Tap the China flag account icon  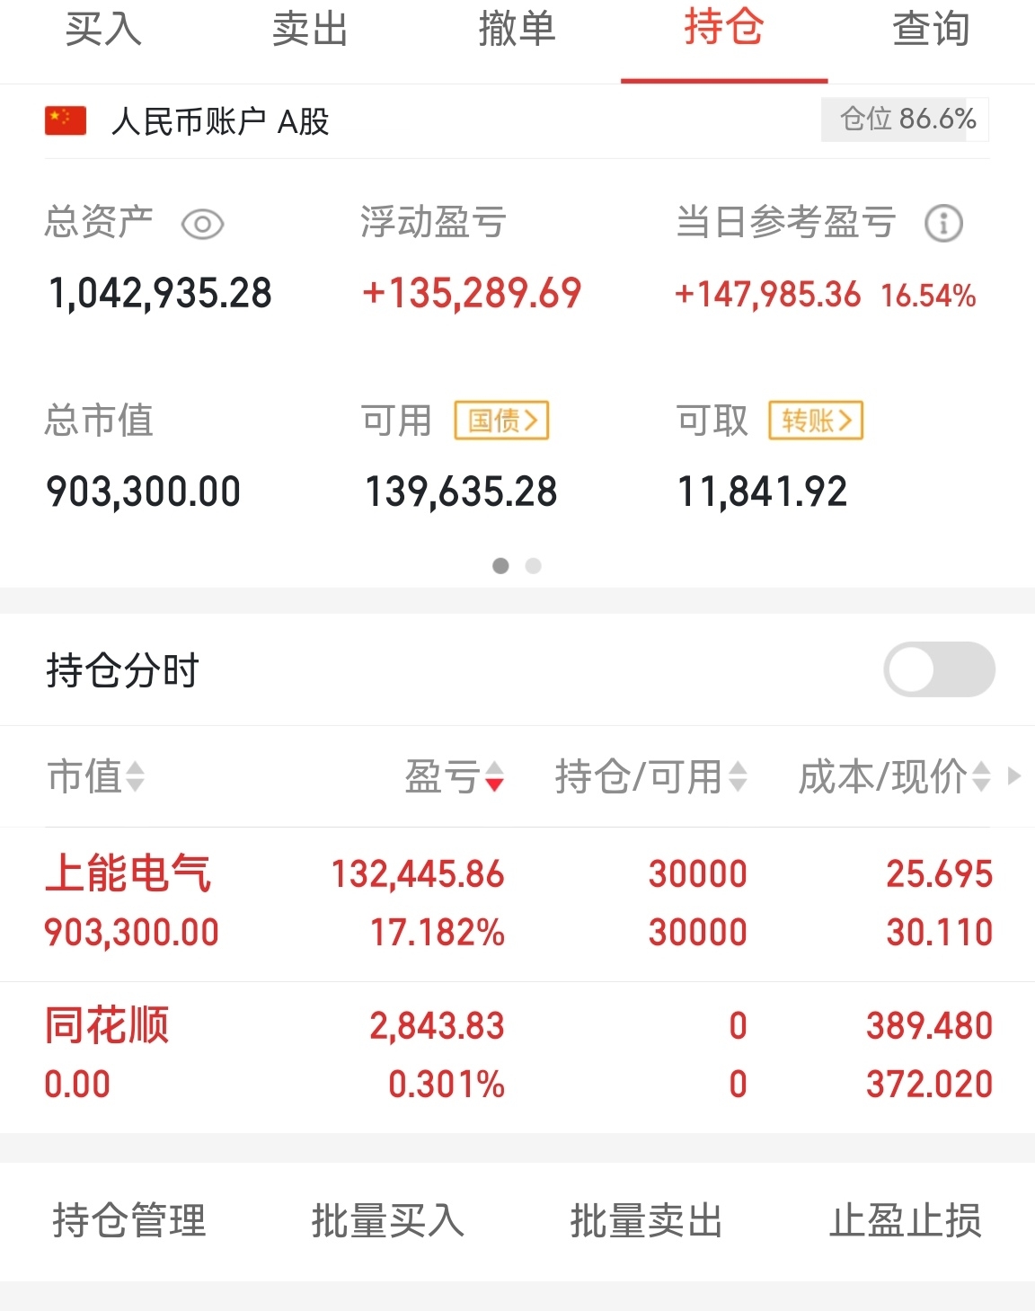[66, 120]
